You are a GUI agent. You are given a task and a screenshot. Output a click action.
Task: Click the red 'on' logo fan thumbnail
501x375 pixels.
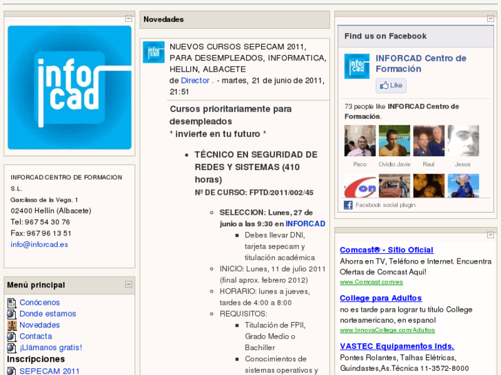pos(360,186)
